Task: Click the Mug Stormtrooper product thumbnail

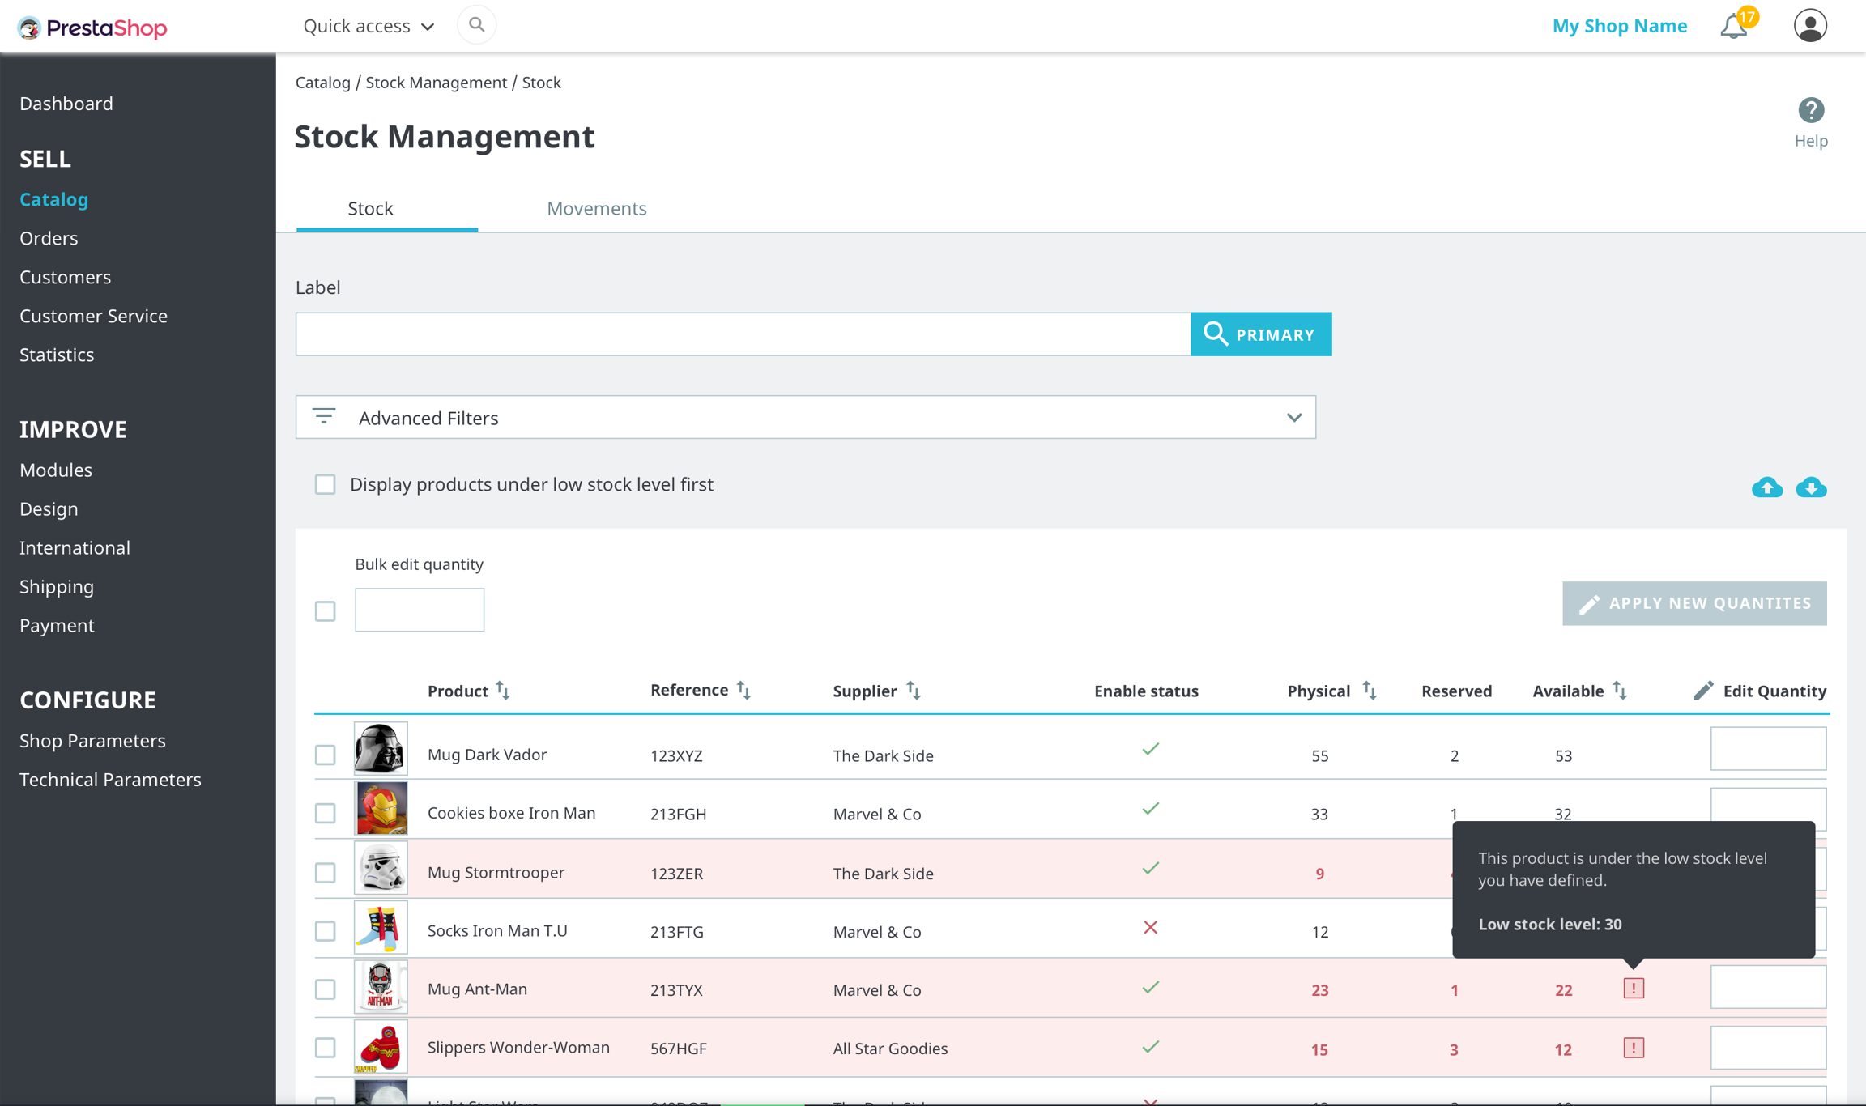Action: coord(381,868)
